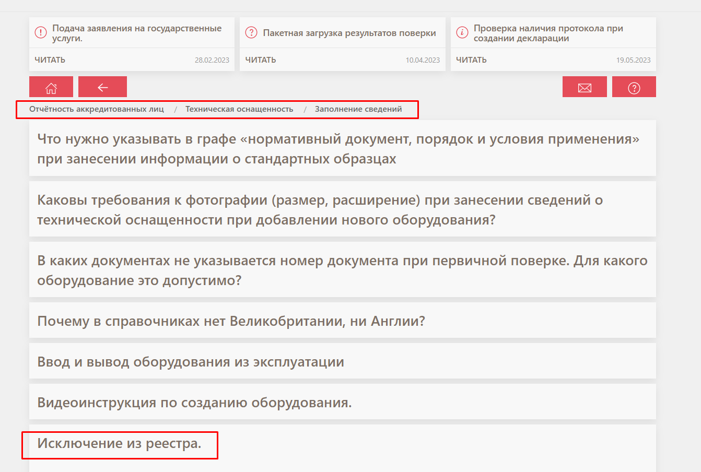Click info icon beside protocol check notice
The image size is (701, 472).
tap(462, 33)
